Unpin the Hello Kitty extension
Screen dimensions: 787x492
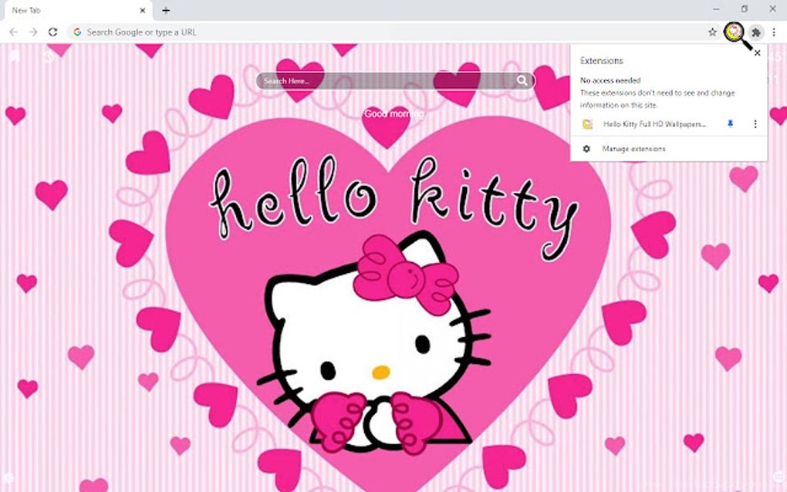(x=730, y=124)
